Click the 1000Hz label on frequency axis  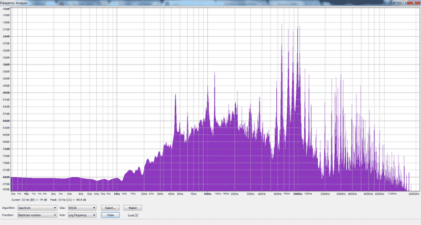(x=297, y=194)
